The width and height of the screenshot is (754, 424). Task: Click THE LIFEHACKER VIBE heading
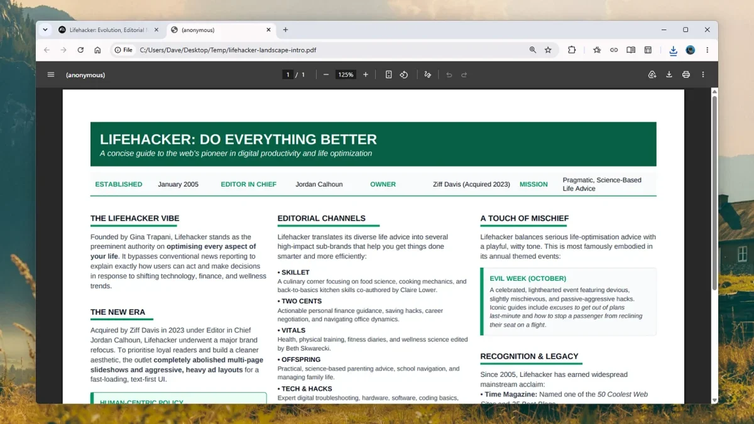click(x=134, y=219)
